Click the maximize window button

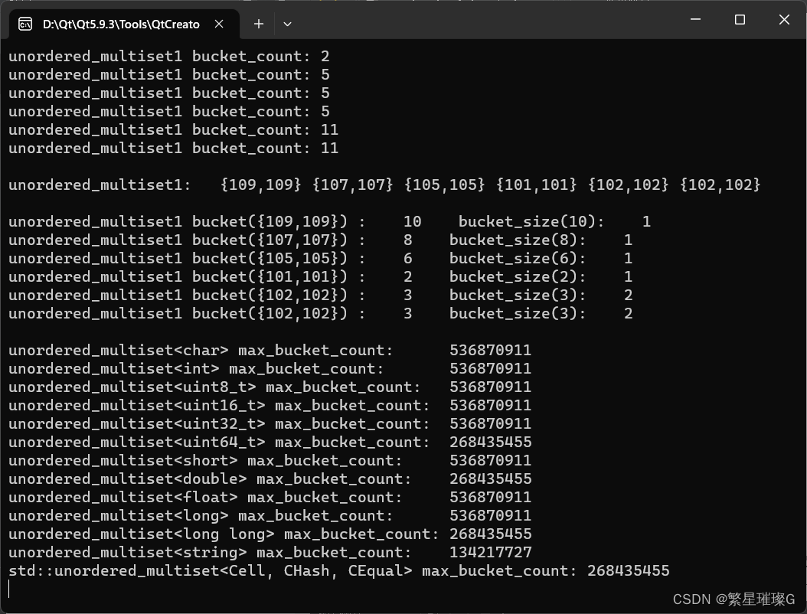click(x=740, y=19)
